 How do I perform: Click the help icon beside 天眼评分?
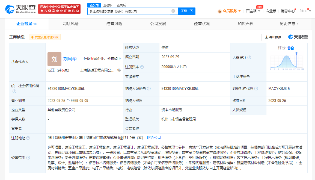click(x=249, y=57)
